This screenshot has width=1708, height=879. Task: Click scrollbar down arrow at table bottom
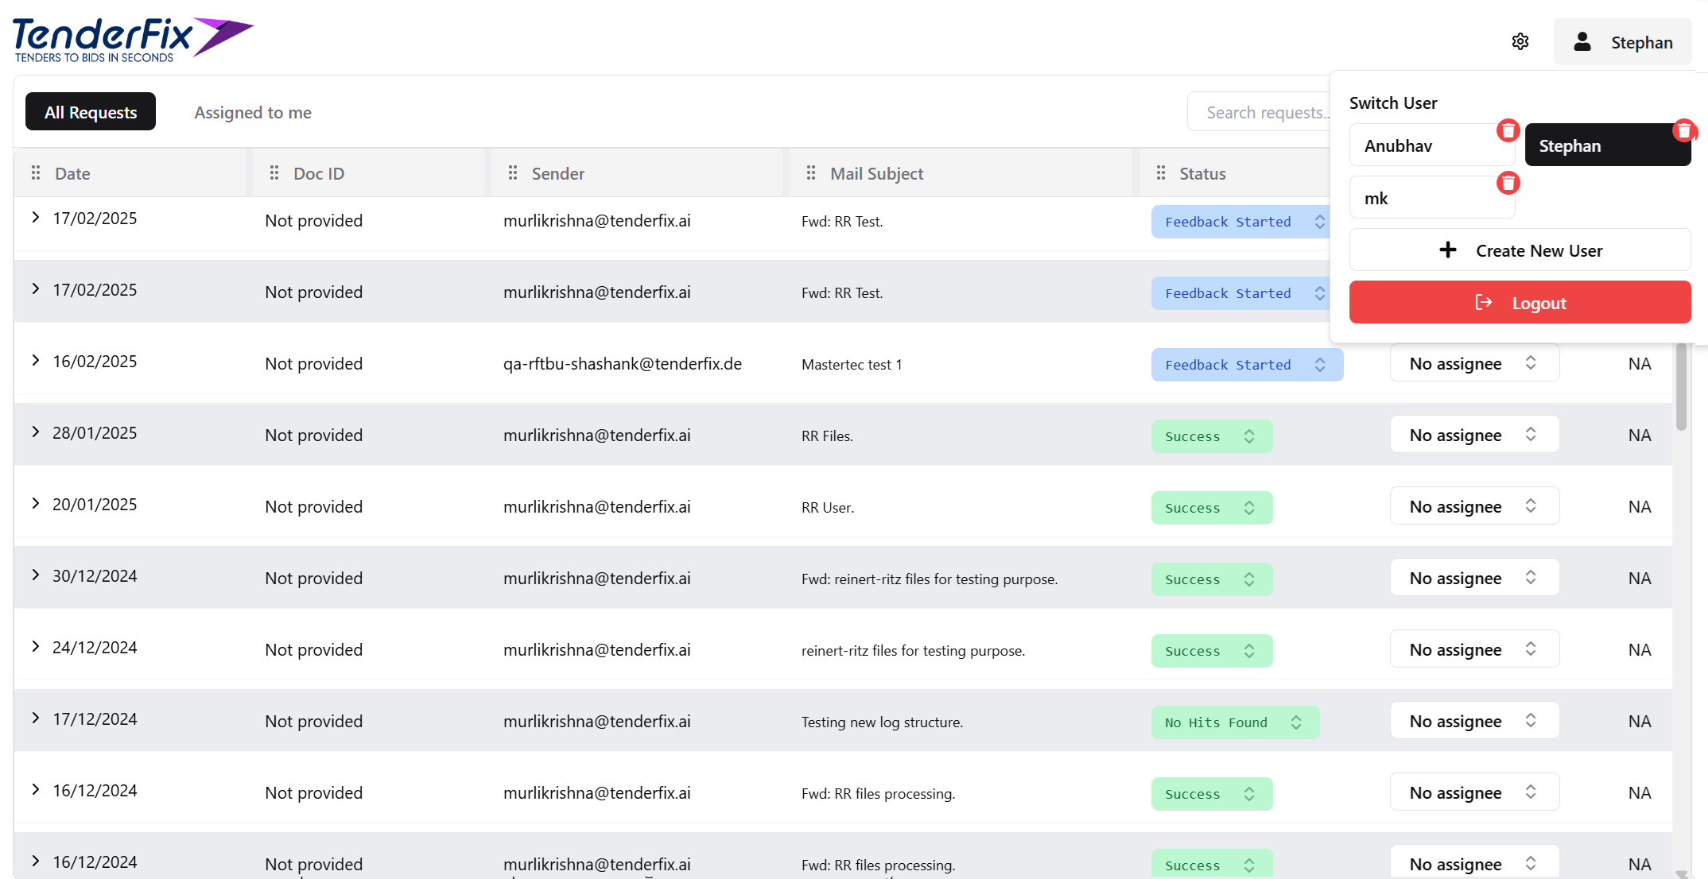tap(1681, 873)
